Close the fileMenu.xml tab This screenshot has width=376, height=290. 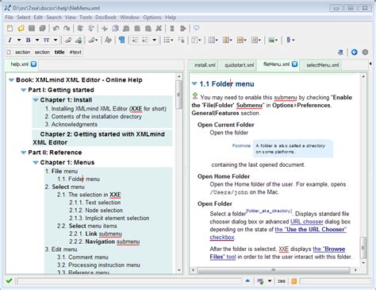point(295,64)
